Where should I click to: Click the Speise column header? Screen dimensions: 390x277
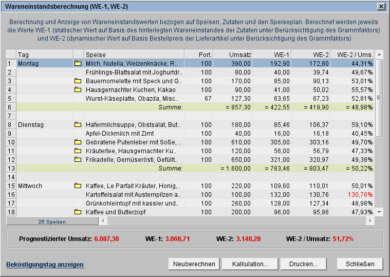click(134, 54)
